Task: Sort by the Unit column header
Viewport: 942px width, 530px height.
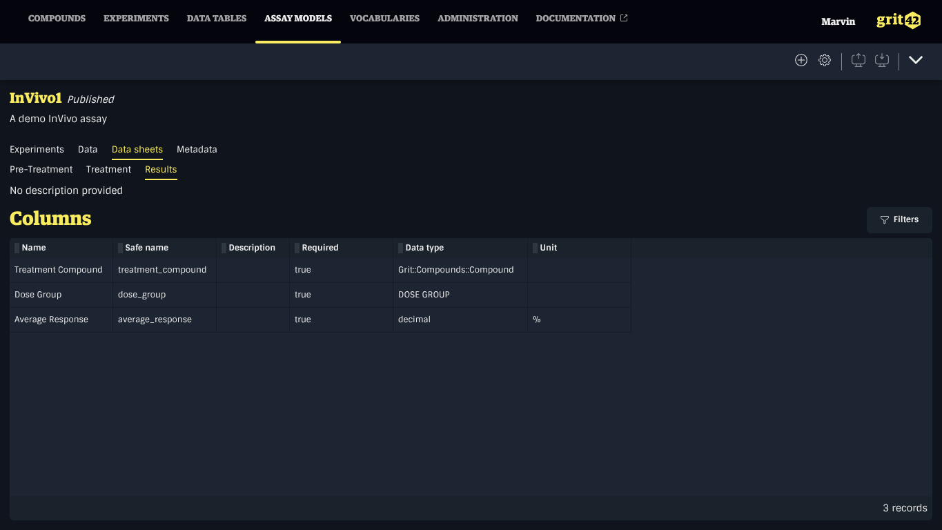Action: point(549,248)
